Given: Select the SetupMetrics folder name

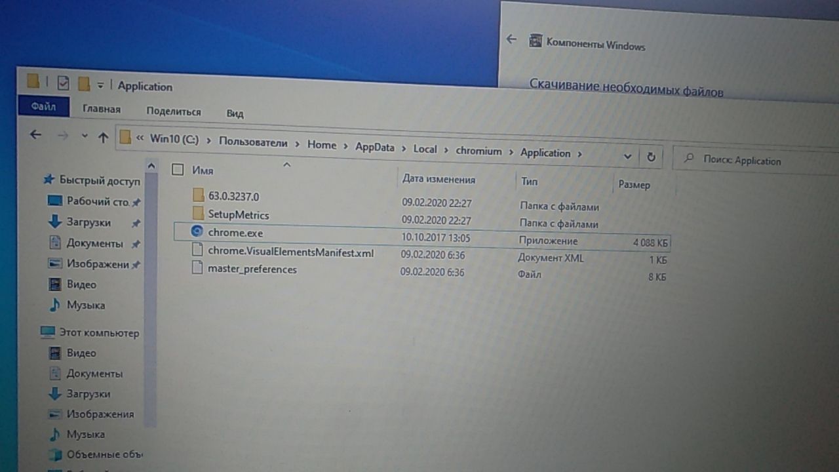Looking at the screenshot, I should point(239,214).
